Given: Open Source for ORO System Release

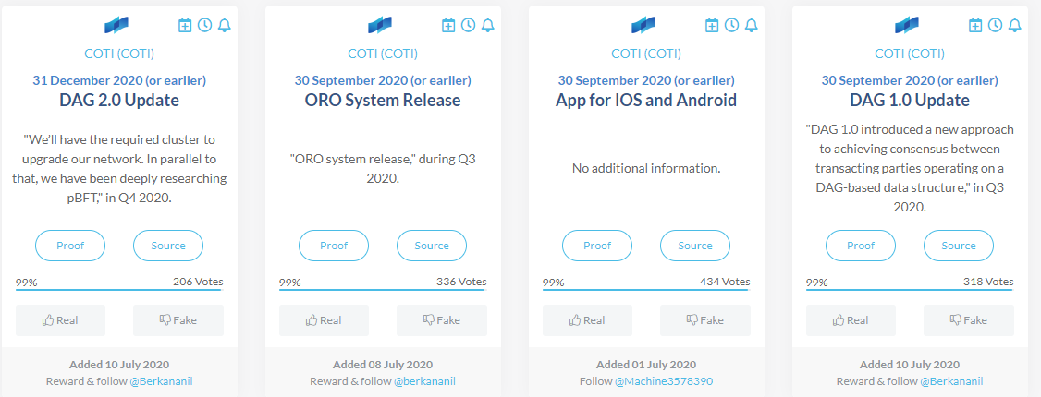Looking at the screenshot, I should click(x=432, y=246).
